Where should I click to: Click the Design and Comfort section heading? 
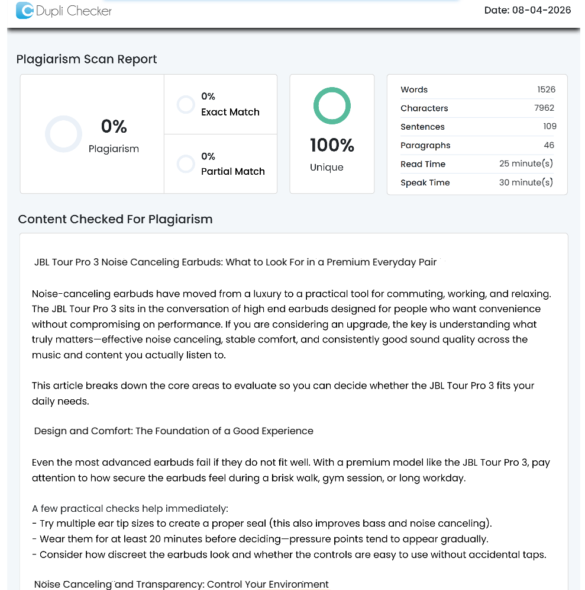click(174, 431)
